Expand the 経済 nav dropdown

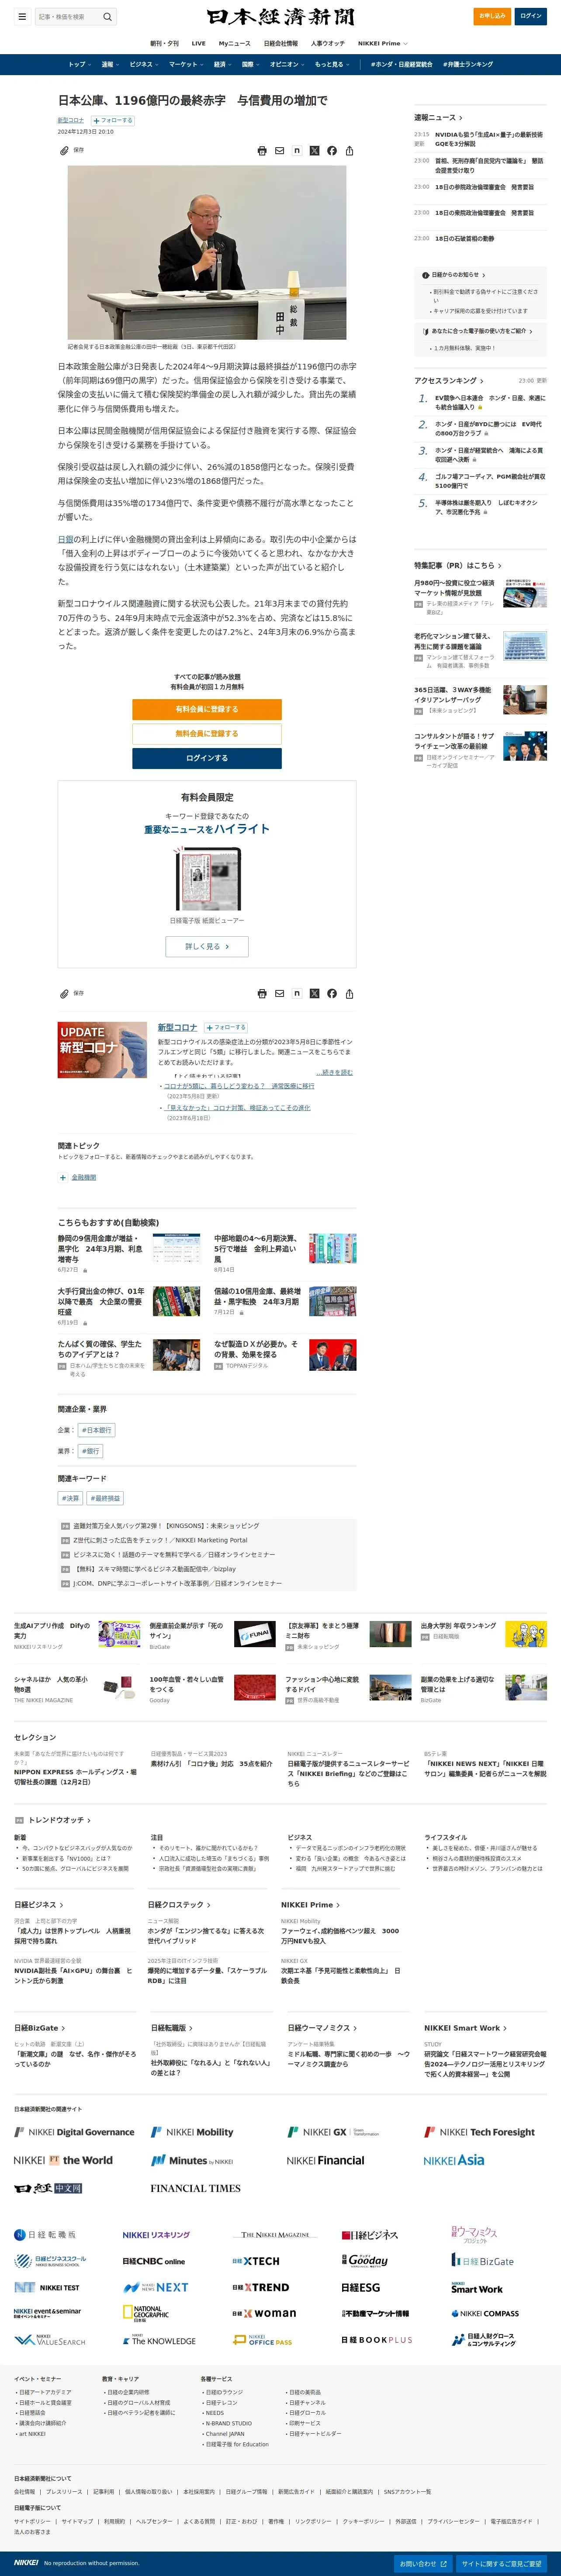point(223,64)
